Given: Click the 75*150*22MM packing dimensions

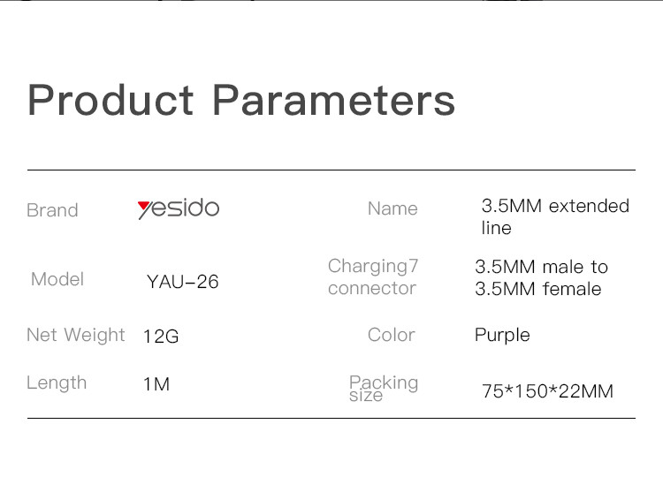Looking at the screenshot, I should (x=547, y=391).
